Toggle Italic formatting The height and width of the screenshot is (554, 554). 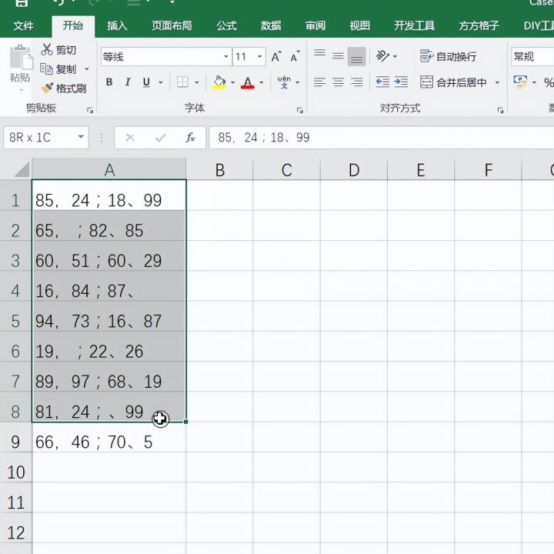tap(128, 82)
